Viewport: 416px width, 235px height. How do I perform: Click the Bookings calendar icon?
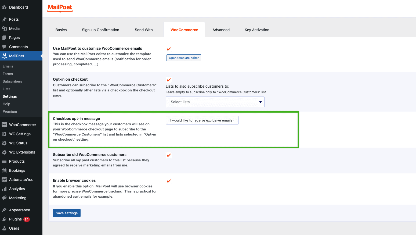pyautogui.click(x=4, y=170)
